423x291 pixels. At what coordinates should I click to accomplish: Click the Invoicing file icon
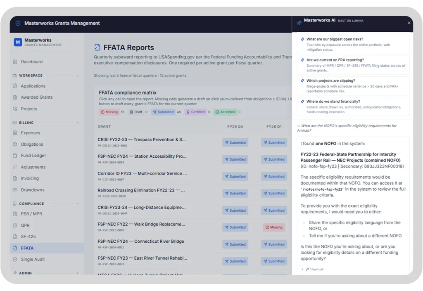(15, 178)
